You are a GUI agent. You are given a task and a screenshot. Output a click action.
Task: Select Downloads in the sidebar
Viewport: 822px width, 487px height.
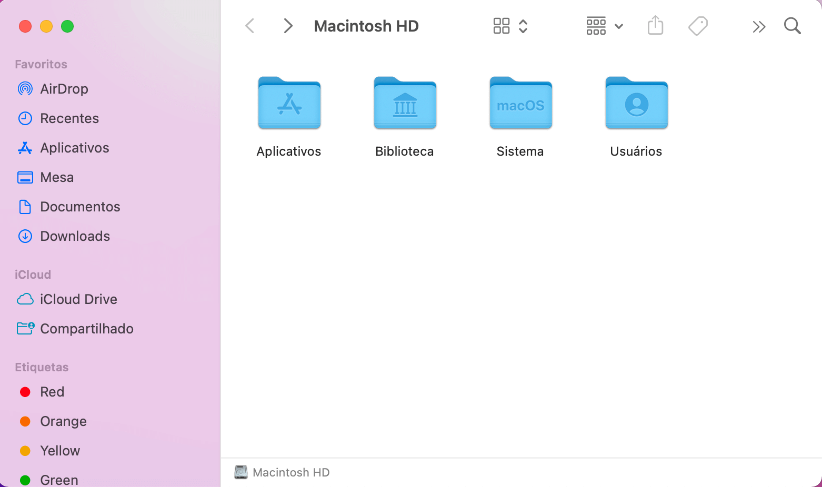tap(75, 236)
